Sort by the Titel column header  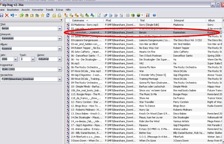(155, 20)
